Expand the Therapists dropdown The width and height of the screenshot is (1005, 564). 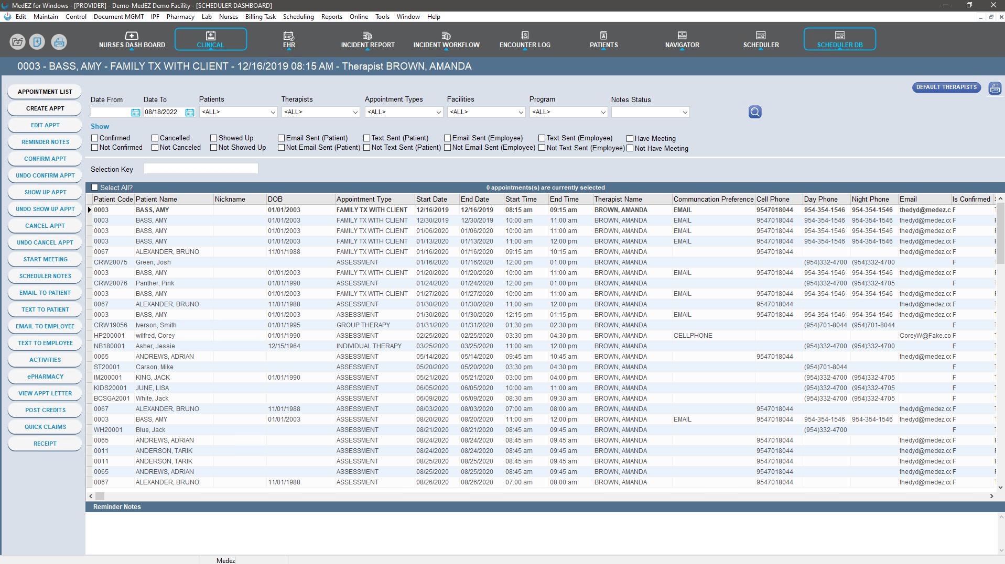355,112
